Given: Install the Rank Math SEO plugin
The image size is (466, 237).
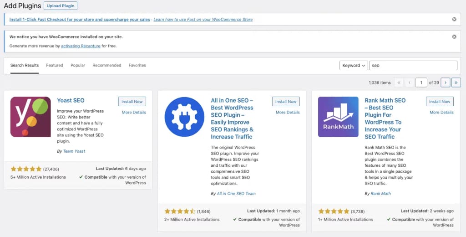Looking at the screenshot, I should point(440,102).
